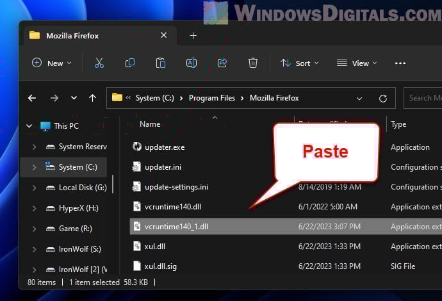Click the Delete trash can icon
Screen dimensions: 442x301
[253, 63]
